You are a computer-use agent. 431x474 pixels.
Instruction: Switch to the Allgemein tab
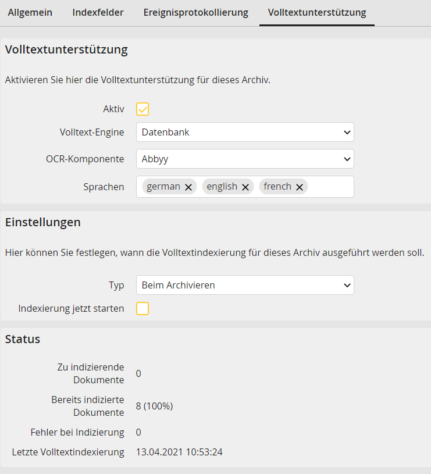(x=30, y=12)
